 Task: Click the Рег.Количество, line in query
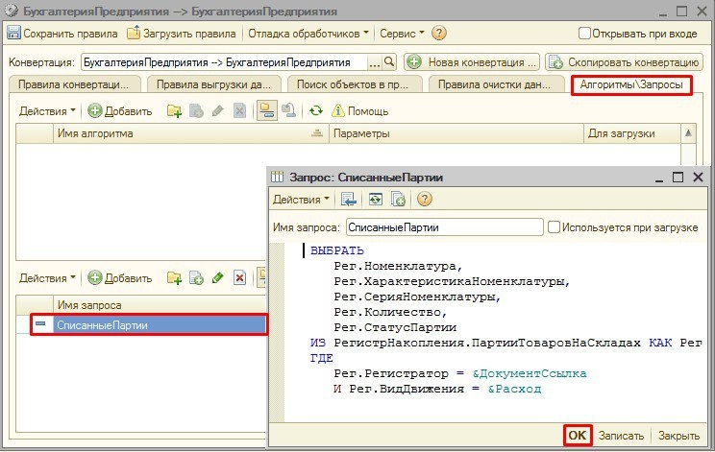point(390,313)
